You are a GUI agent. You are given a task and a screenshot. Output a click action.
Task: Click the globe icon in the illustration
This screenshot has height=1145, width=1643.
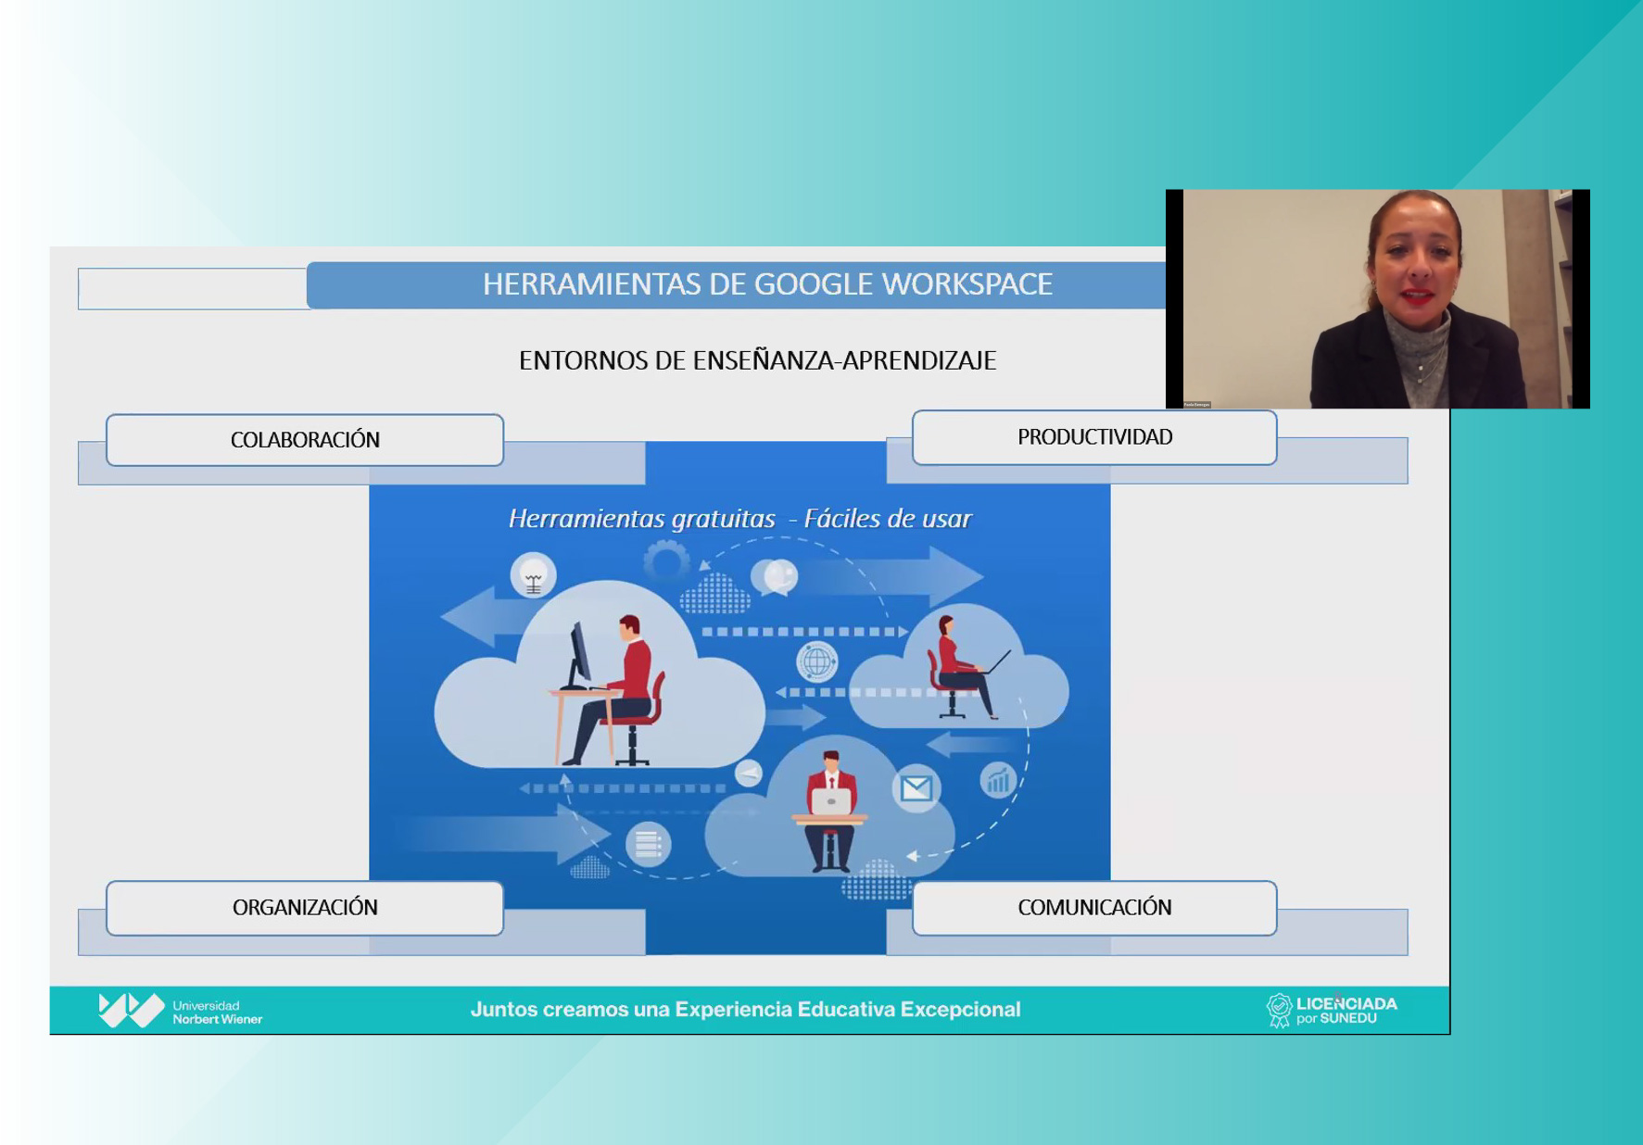pos(816,661)
